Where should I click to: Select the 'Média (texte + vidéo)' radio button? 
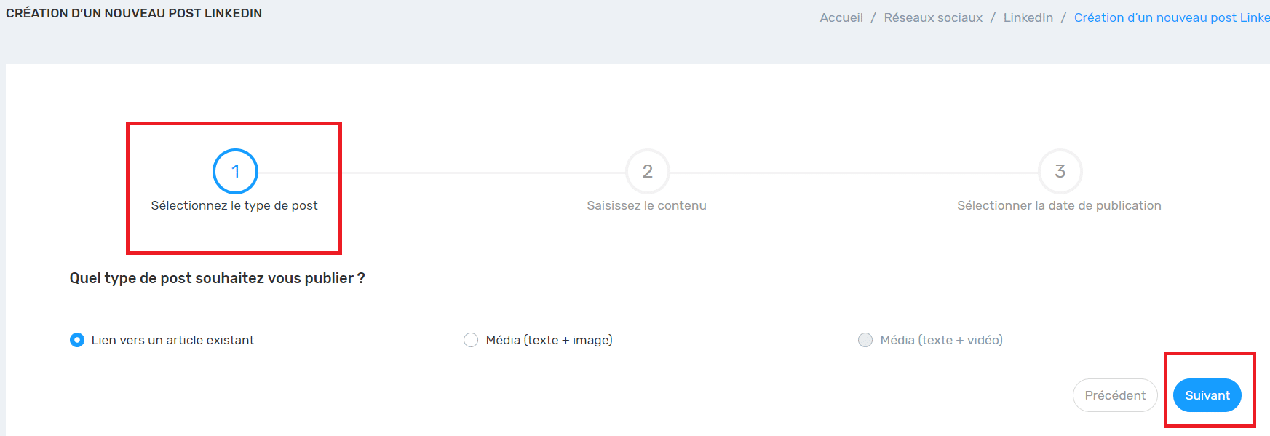click(865, 340)
